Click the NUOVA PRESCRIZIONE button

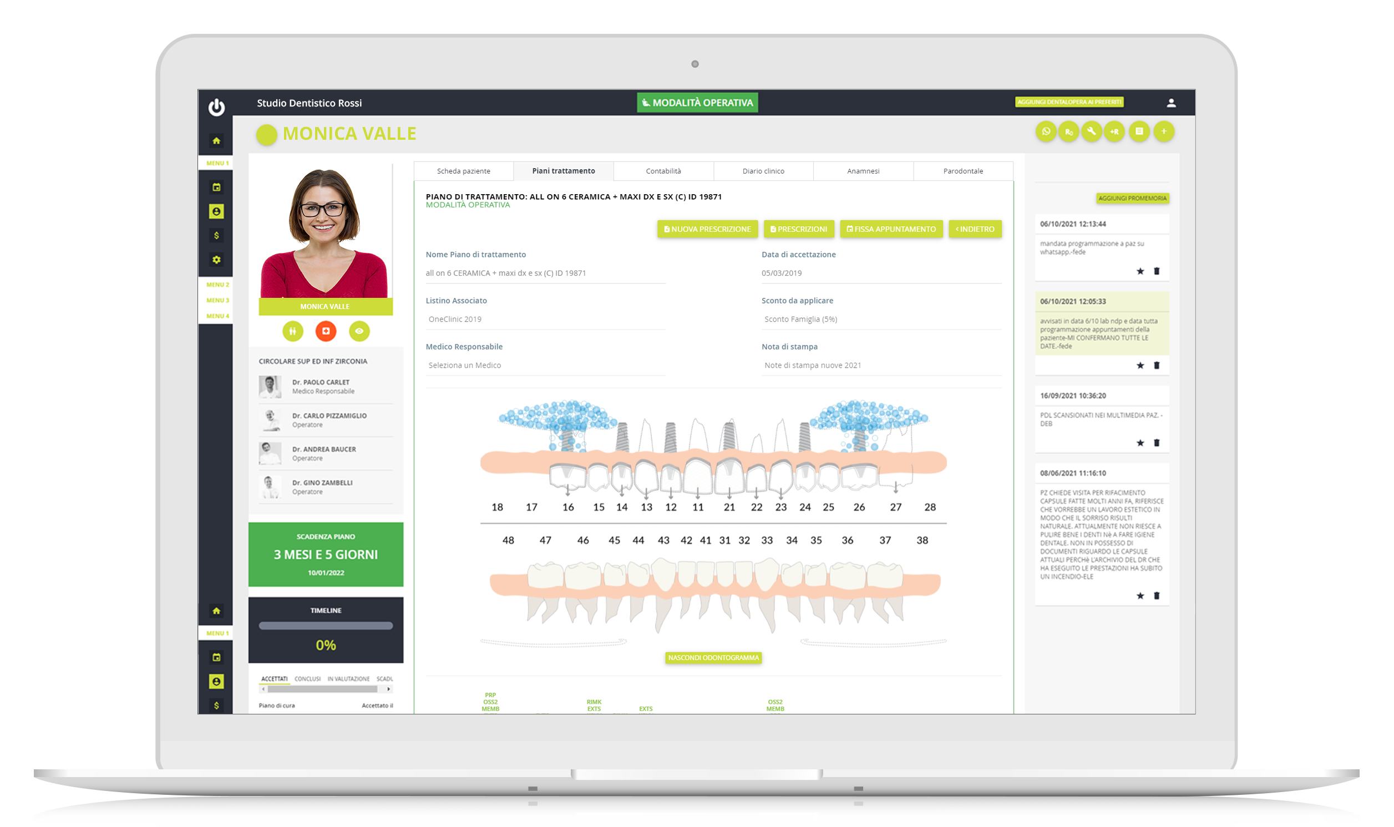click(x=707, y=229)
